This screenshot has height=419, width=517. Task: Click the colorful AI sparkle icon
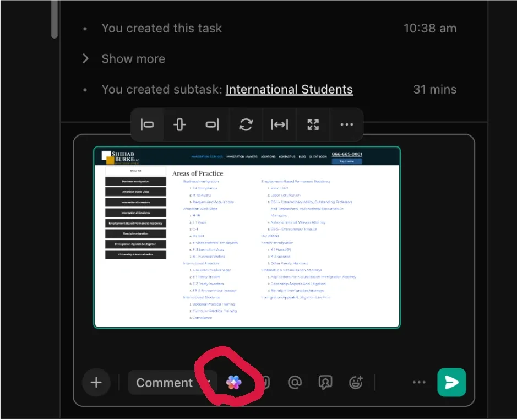233,382
